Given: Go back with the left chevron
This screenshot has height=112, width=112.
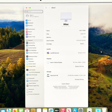Looking at the screenshot, I should 46,8.
